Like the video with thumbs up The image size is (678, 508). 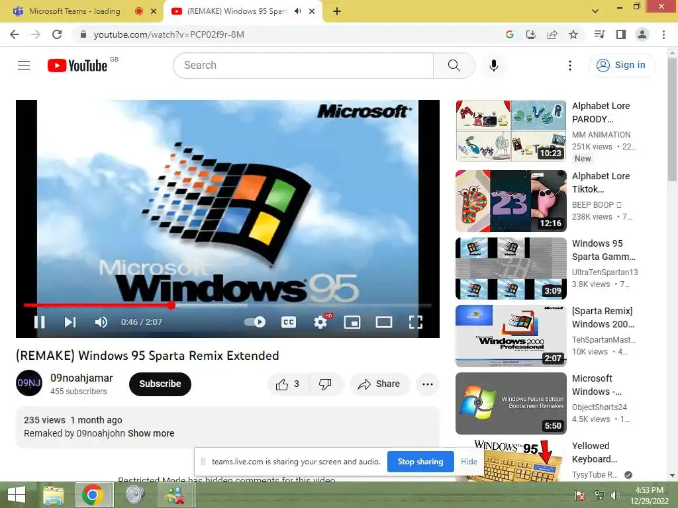point(289,384)
